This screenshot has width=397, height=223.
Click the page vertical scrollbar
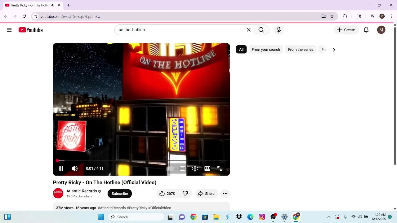395,96
